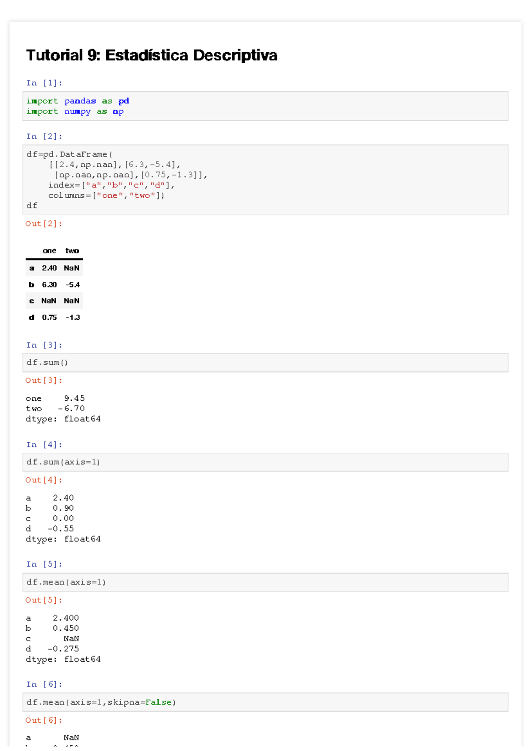
Task: Click the Tutorial 9: Estadística Descriptiva heading
Action: click(x=151, y=55)
